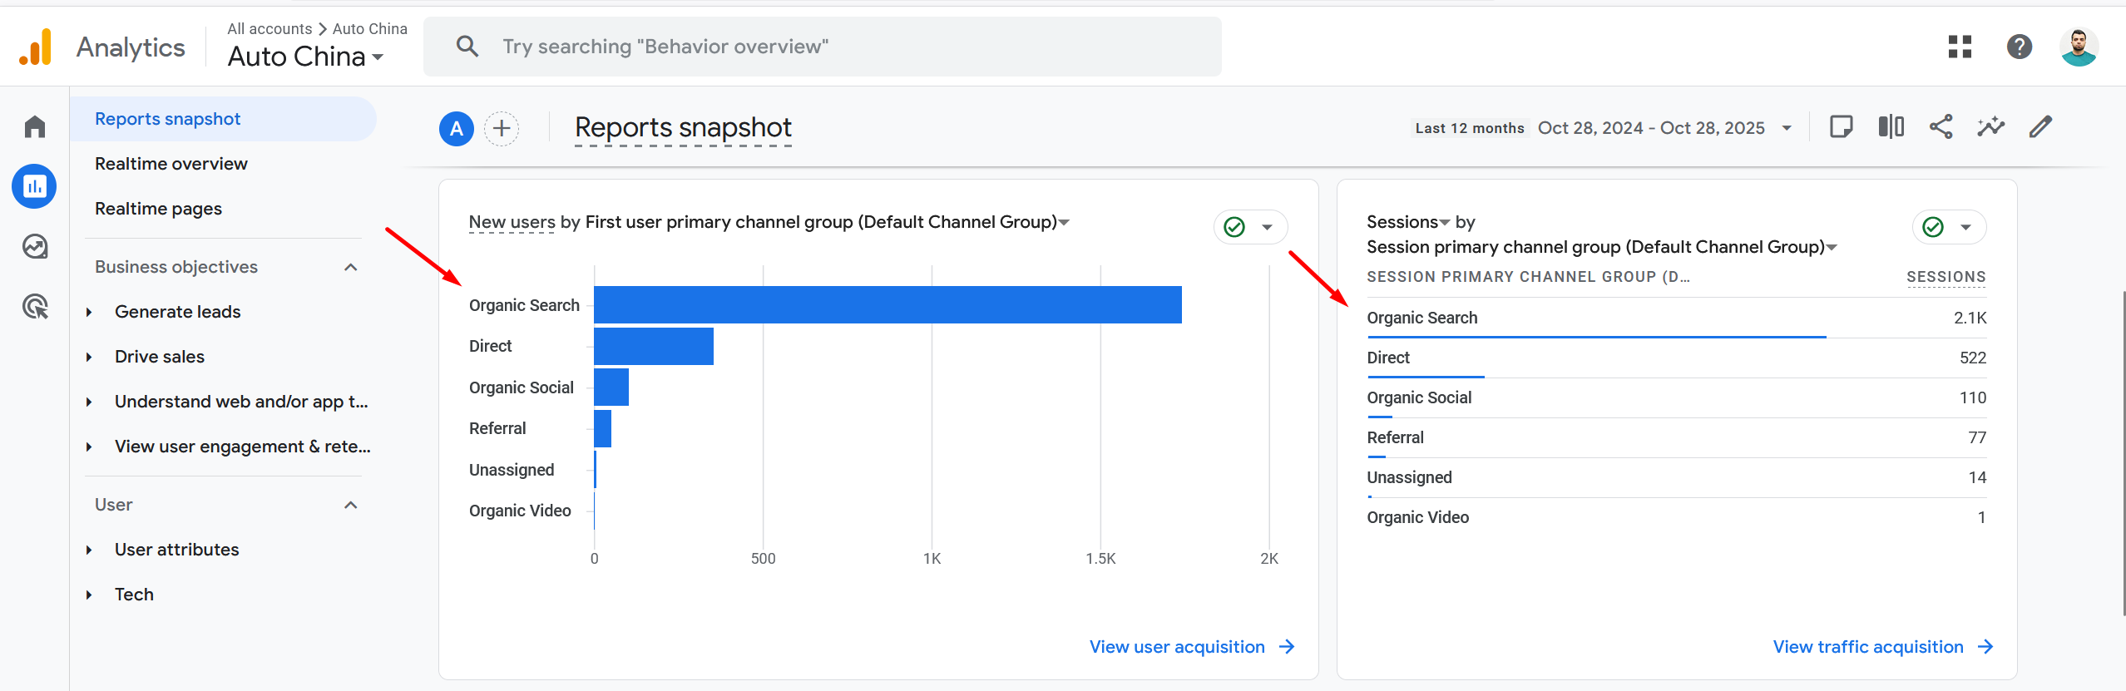Click the Share this report icon
This screenshot has width=2126, height=691.
click(x=1941, y=127)
